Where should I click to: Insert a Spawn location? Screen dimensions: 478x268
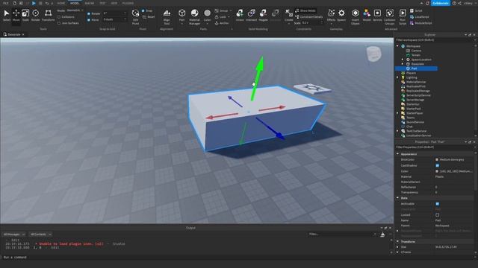click(x=341, y=15)
